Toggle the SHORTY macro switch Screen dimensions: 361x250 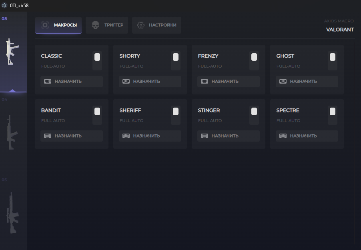(176, 61)
